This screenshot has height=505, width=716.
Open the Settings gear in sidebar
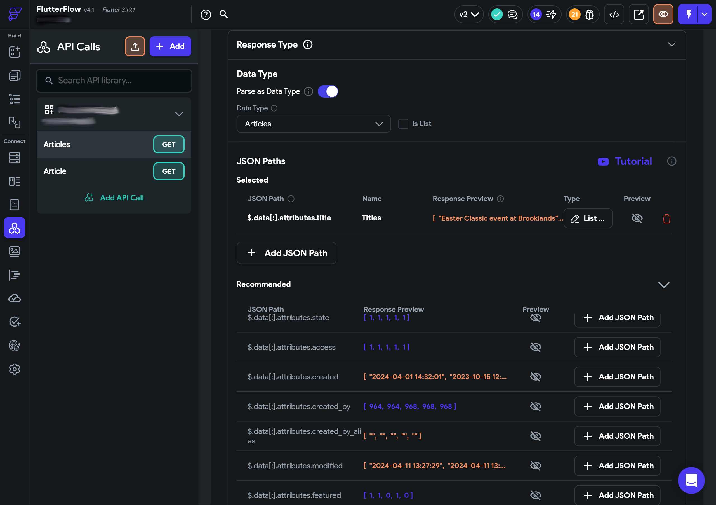coord(14,369)
